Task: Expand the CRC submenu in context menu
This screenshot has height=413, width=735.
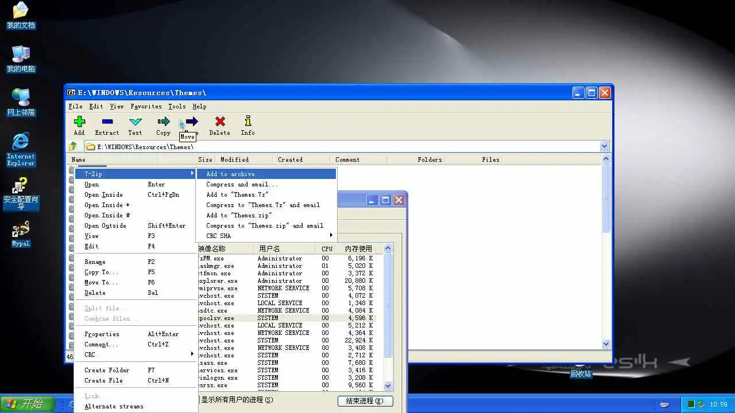Action: [136, 354]
